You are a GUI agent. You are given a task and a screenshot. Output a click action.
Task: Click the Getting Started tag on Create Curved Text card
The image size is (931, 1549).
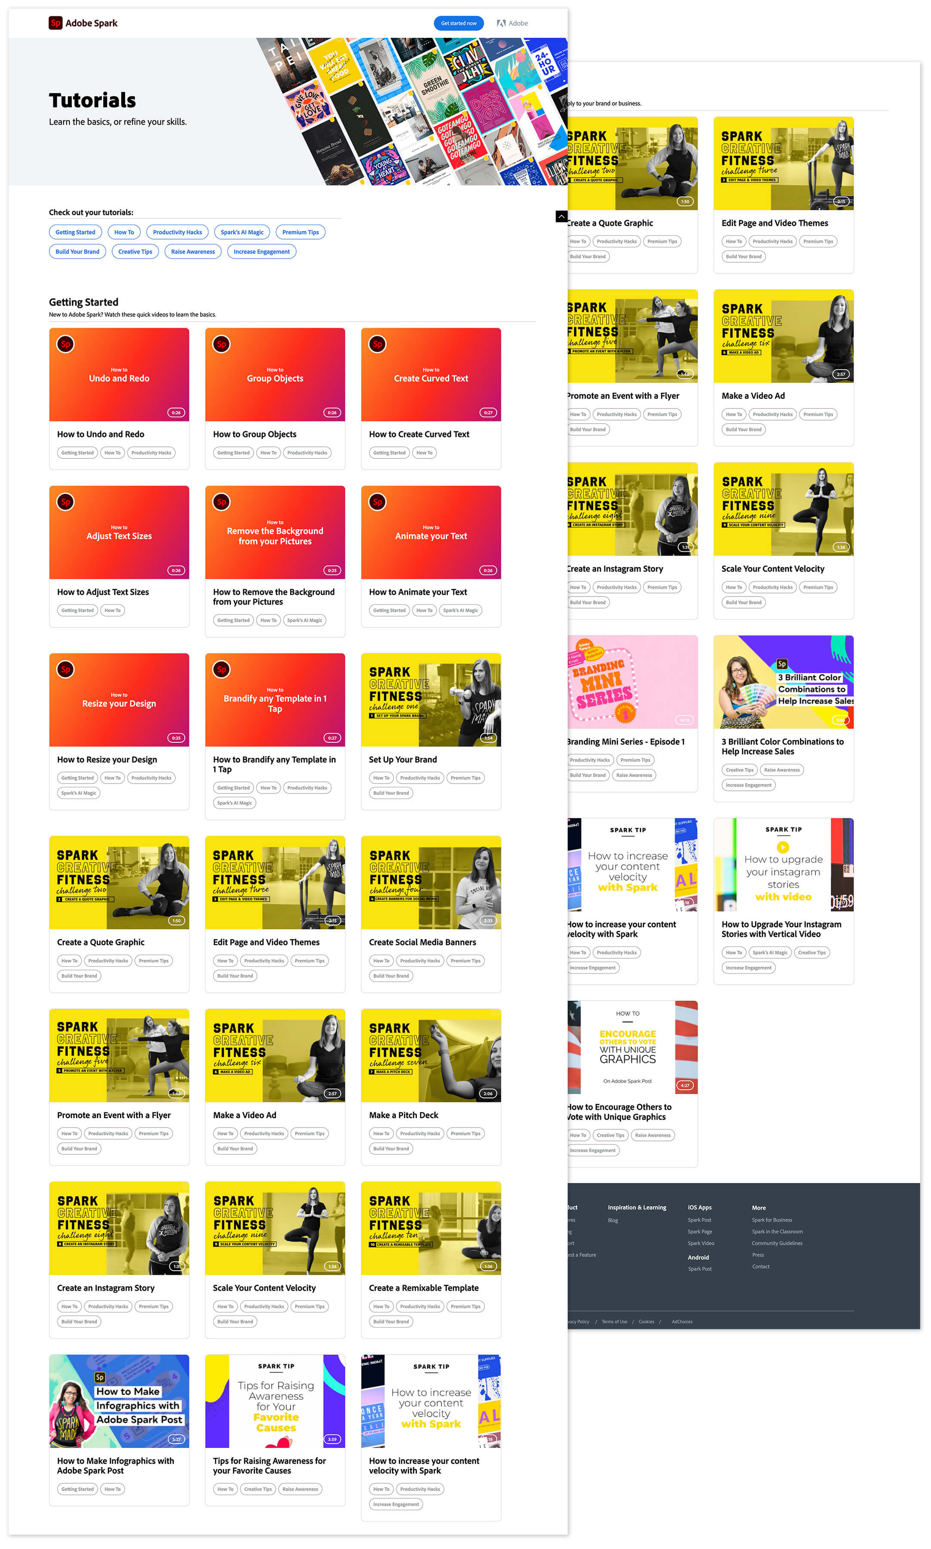coord(389,452)
